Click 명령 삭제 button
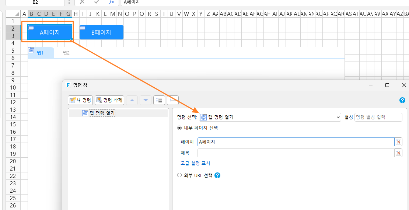Image resolution: width=409 pixels, height=210 pixels. pos(109,100)
